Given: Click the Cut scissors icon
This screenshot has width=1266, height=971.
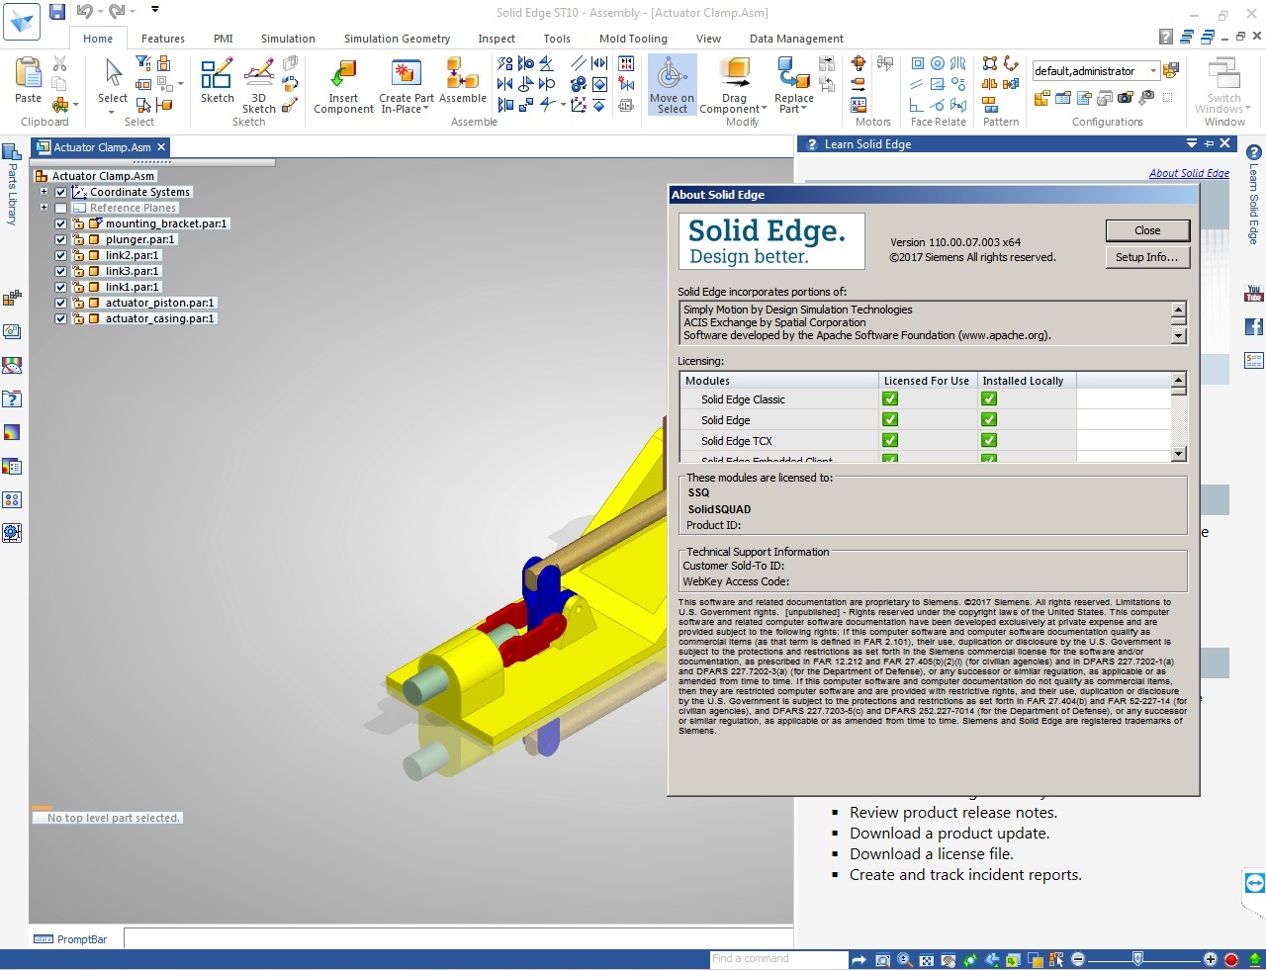Looking at the screenshot, I should pos(59,63).
